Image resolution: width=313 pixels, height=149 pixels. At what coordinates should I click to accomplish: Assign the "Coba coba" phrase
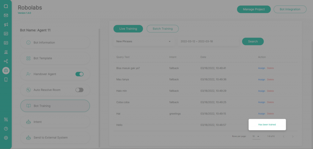click(262, 102)
